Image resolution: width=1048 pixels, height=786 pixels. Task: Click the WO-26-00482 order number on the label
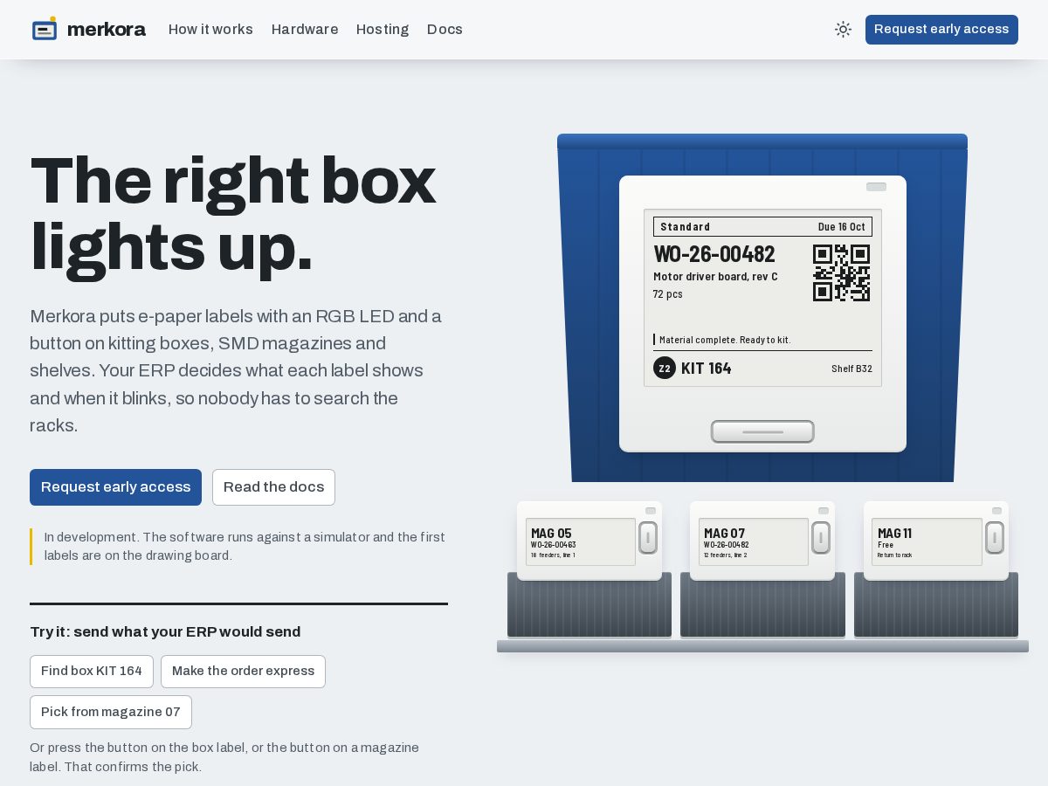pos(714,254)
